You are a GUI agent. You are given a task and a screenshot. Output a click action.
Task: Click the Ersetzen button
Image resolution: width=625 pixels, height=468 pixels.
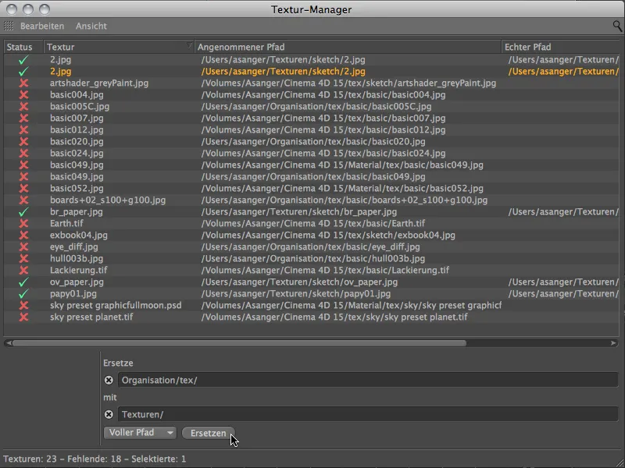[209, 433]
